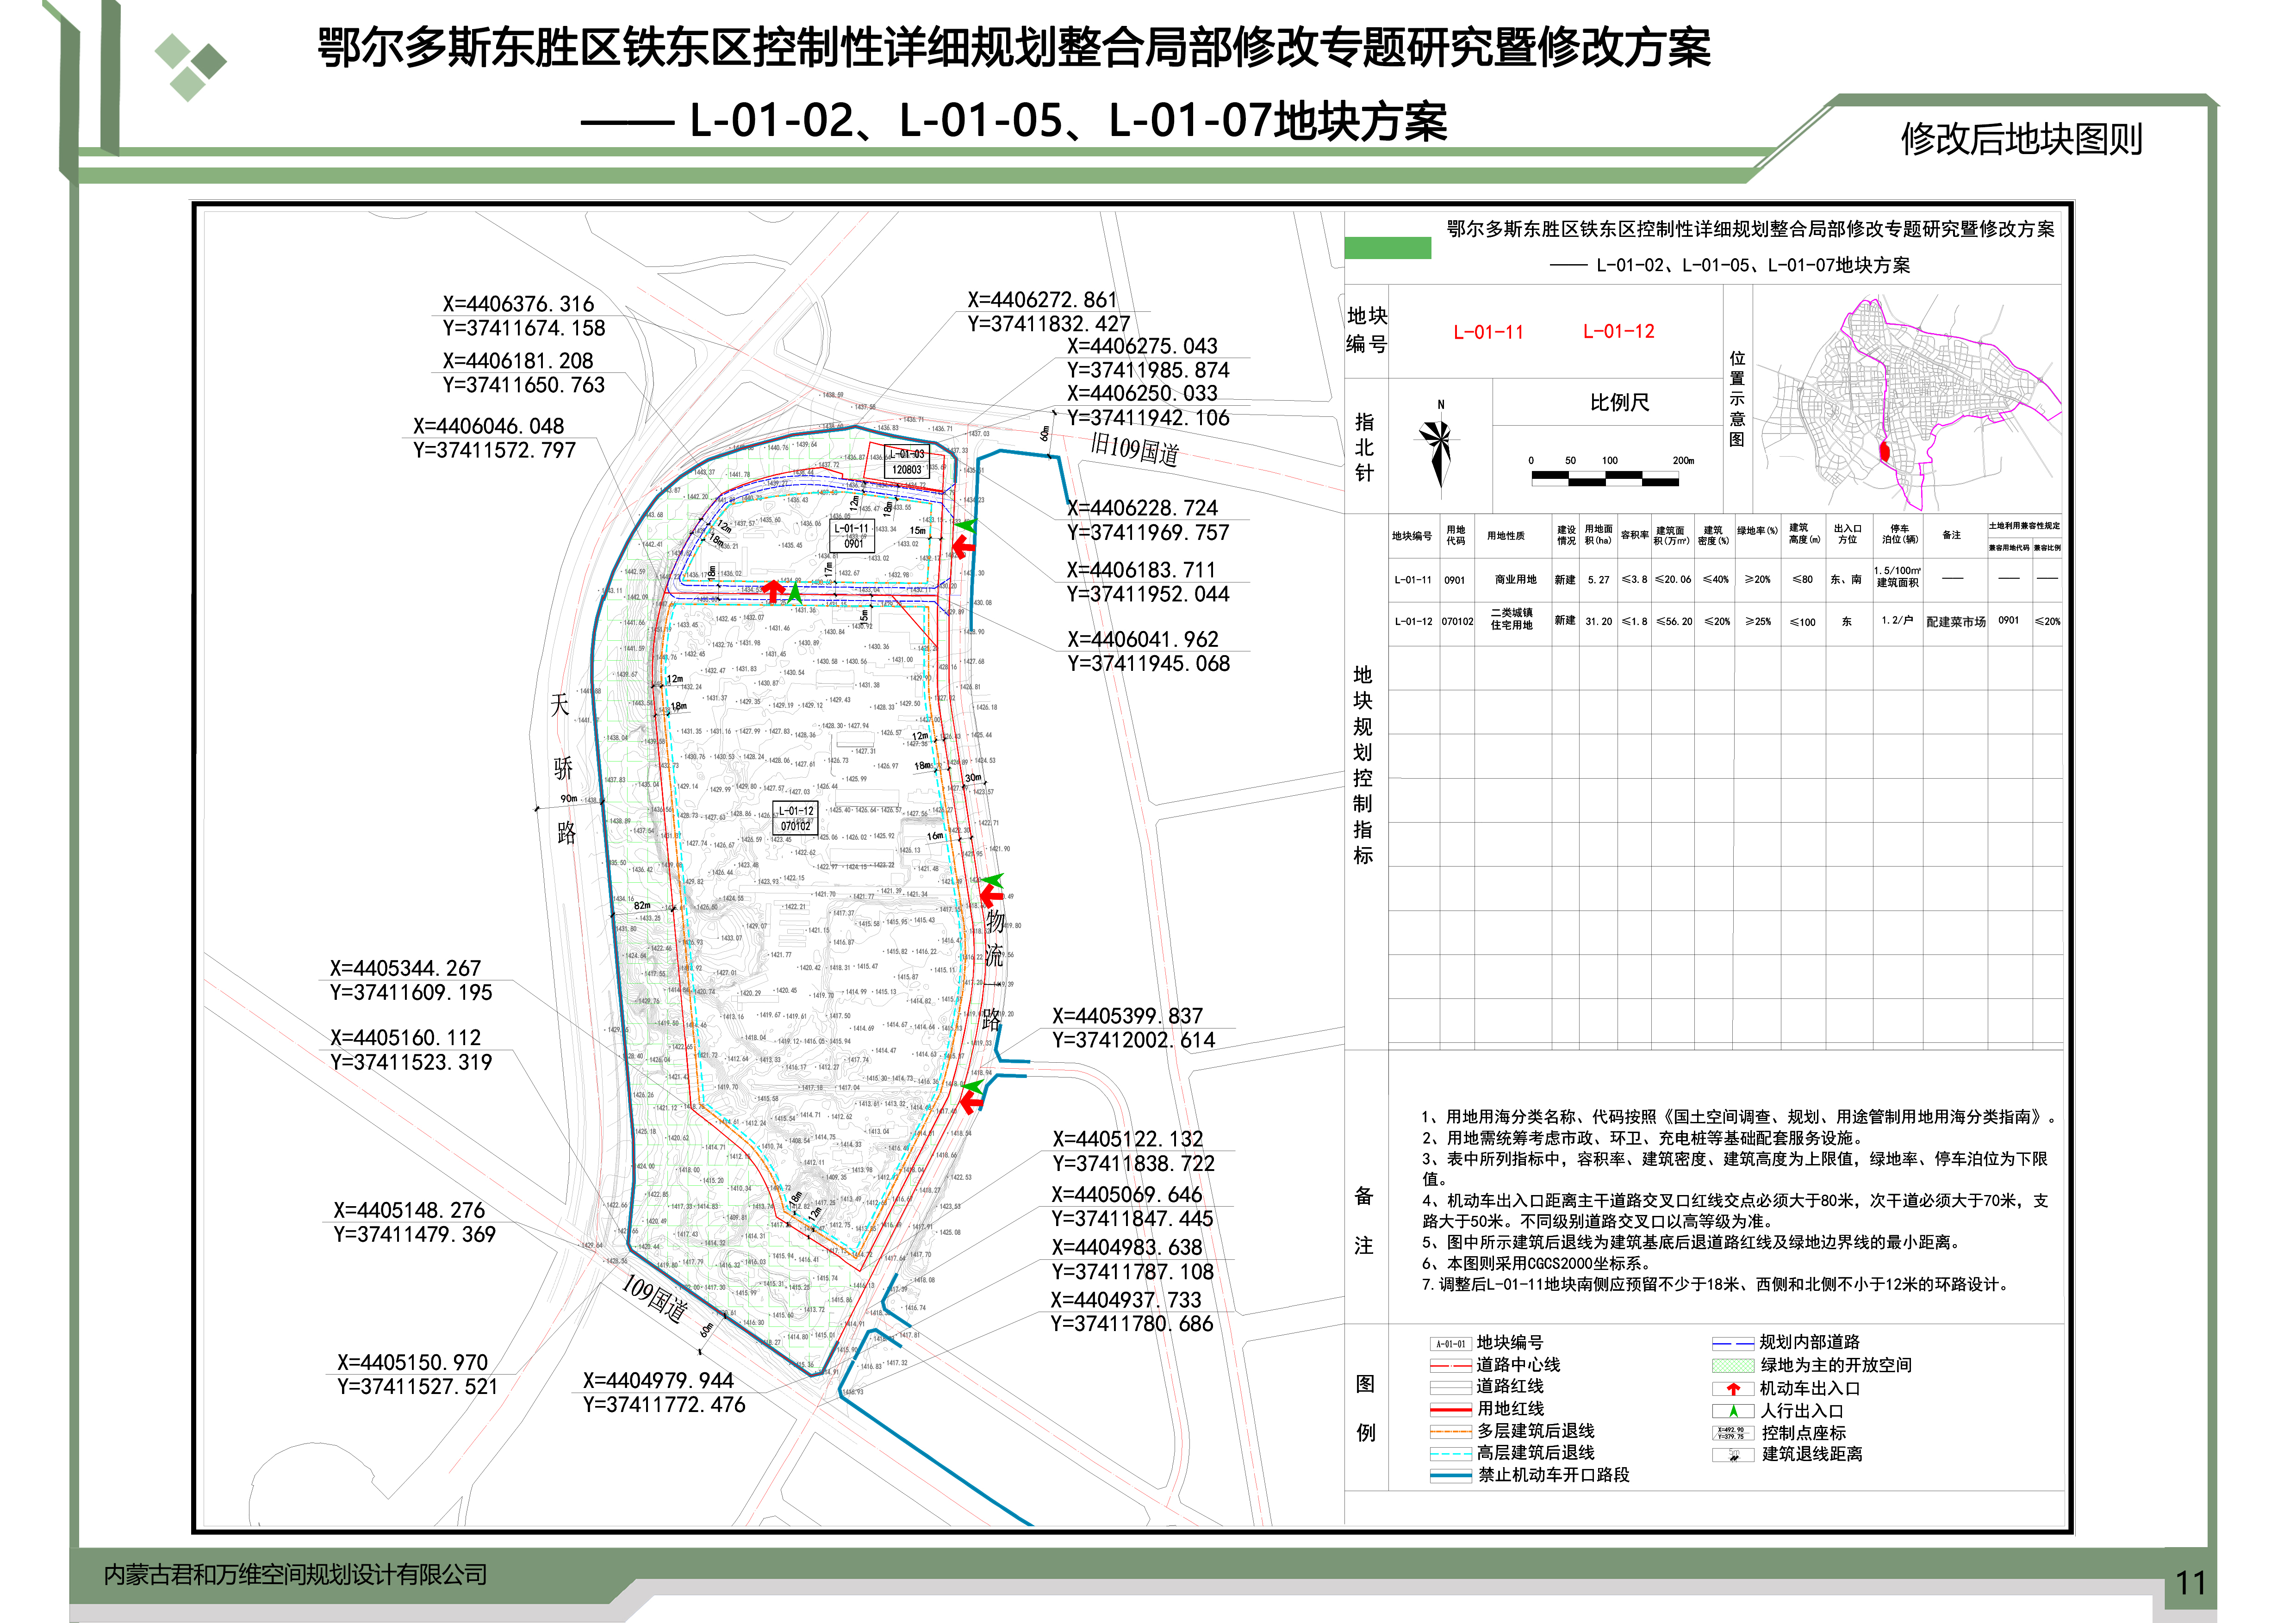This screenshot has height=1623, width=2296.
Task: Select the 多层建筑后退线 legend line sample
Action: (1450, 1431)
